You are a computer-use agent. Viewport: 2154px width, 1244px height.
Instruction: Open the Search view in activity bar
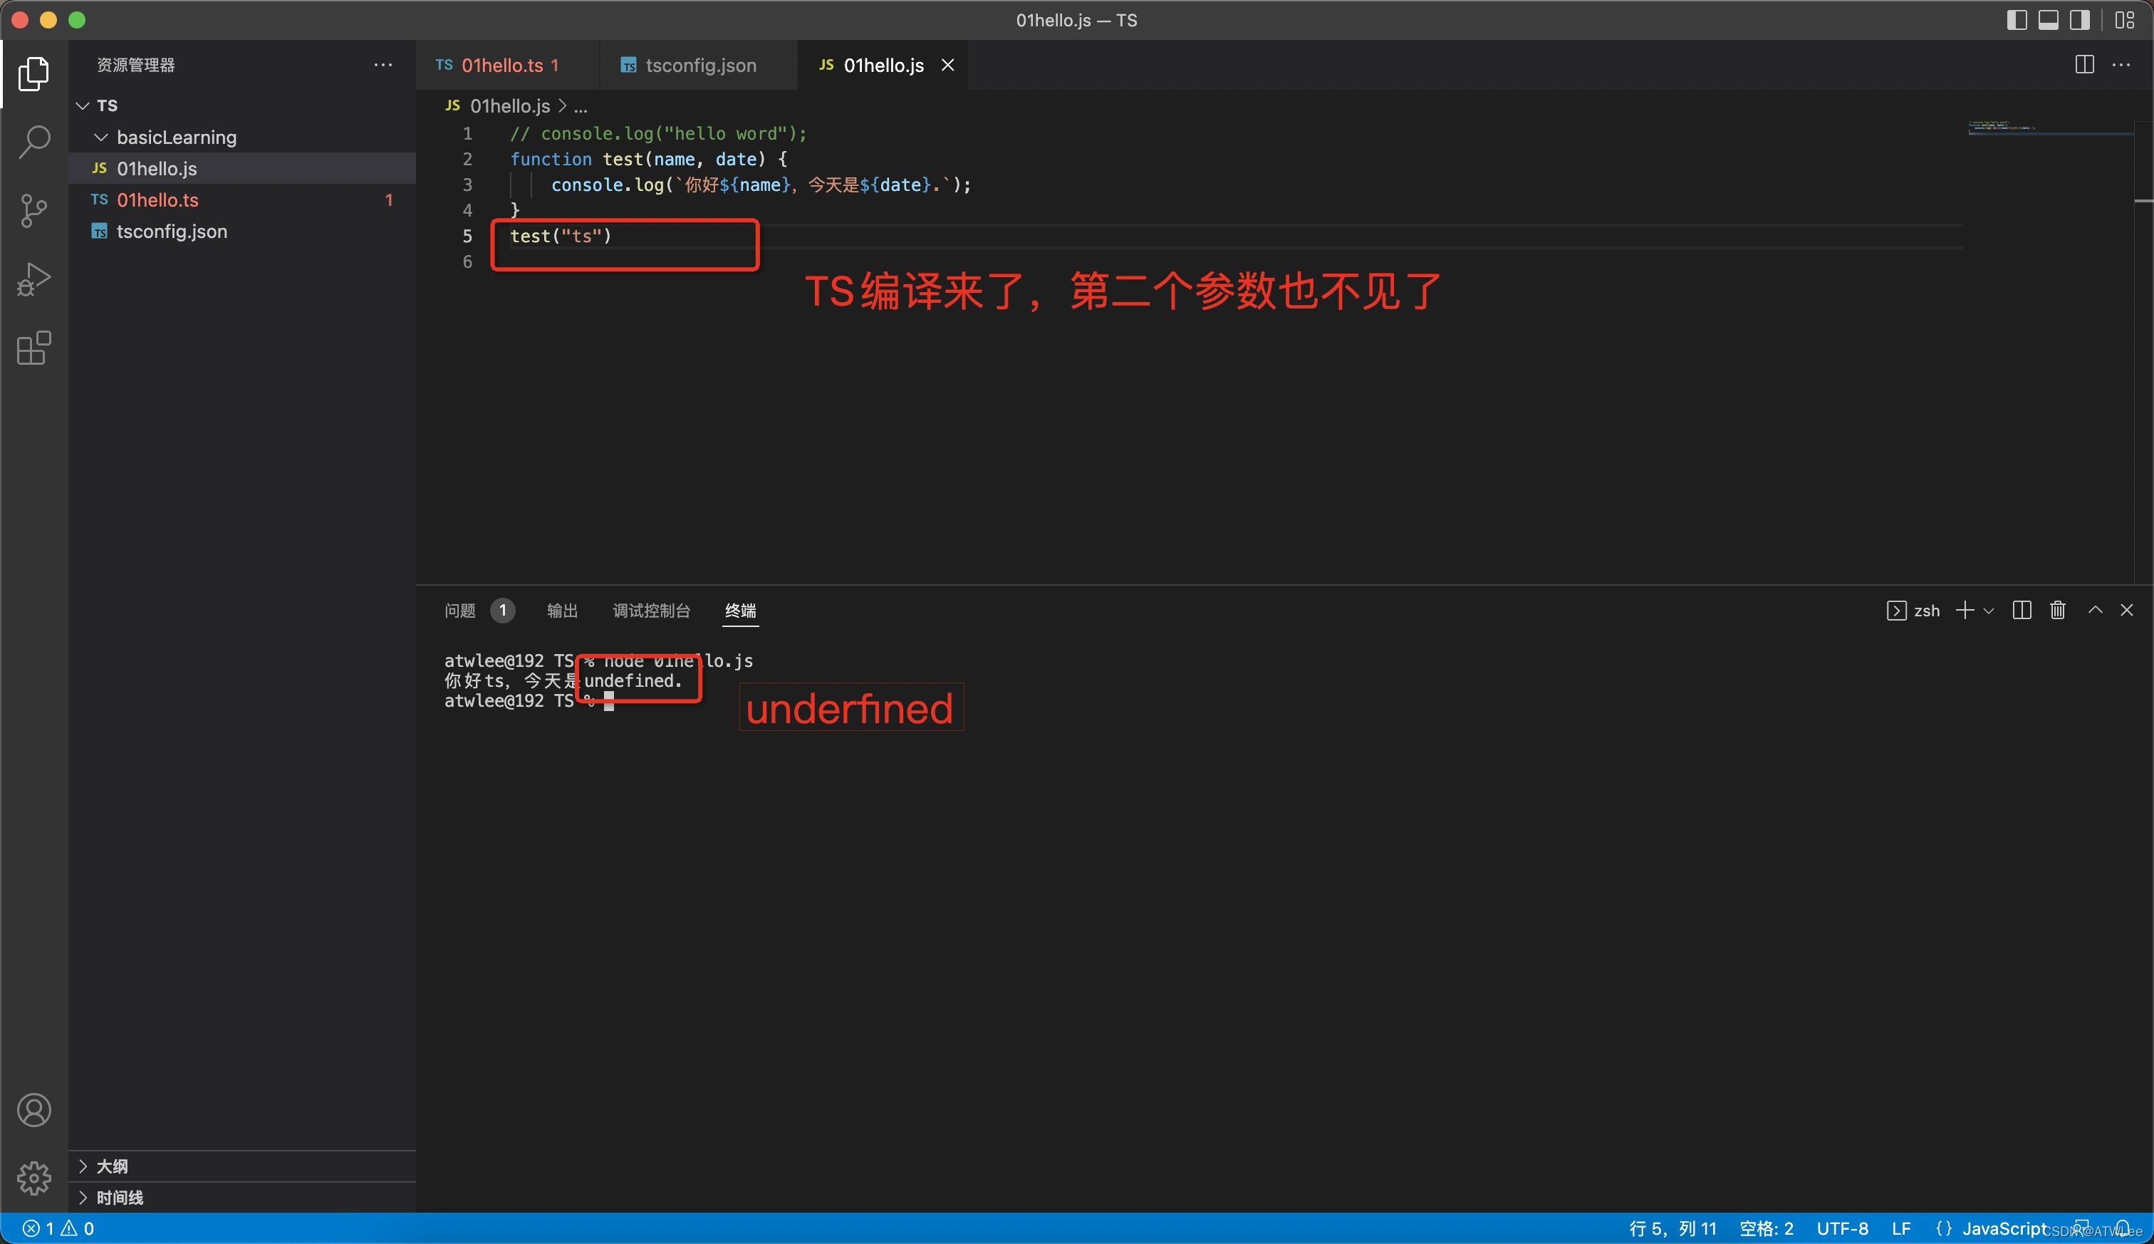click(x=34, y=142)
